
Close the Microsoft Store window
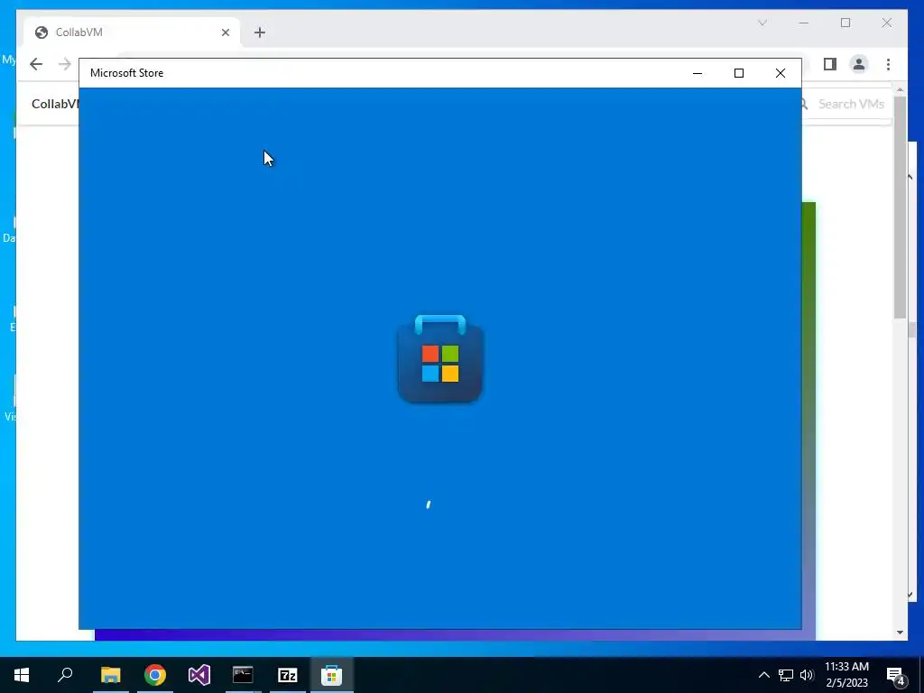tap(781, 73)
